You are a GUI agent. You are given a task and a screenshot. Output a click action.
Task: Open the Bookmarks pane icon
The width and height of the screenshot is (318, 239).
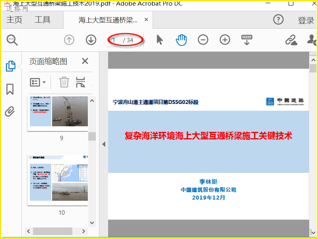[10, 89]
